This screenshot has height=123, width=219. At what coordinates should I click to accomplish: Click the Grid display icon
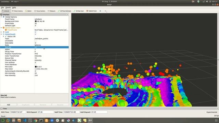click(4, 32)
